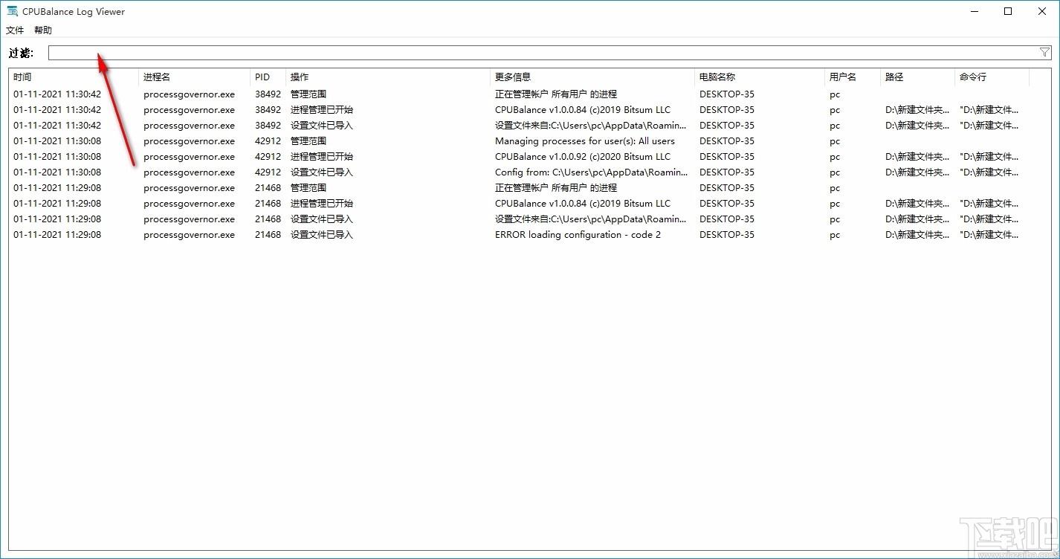Sort by the 时间 column header

point(74,77)
